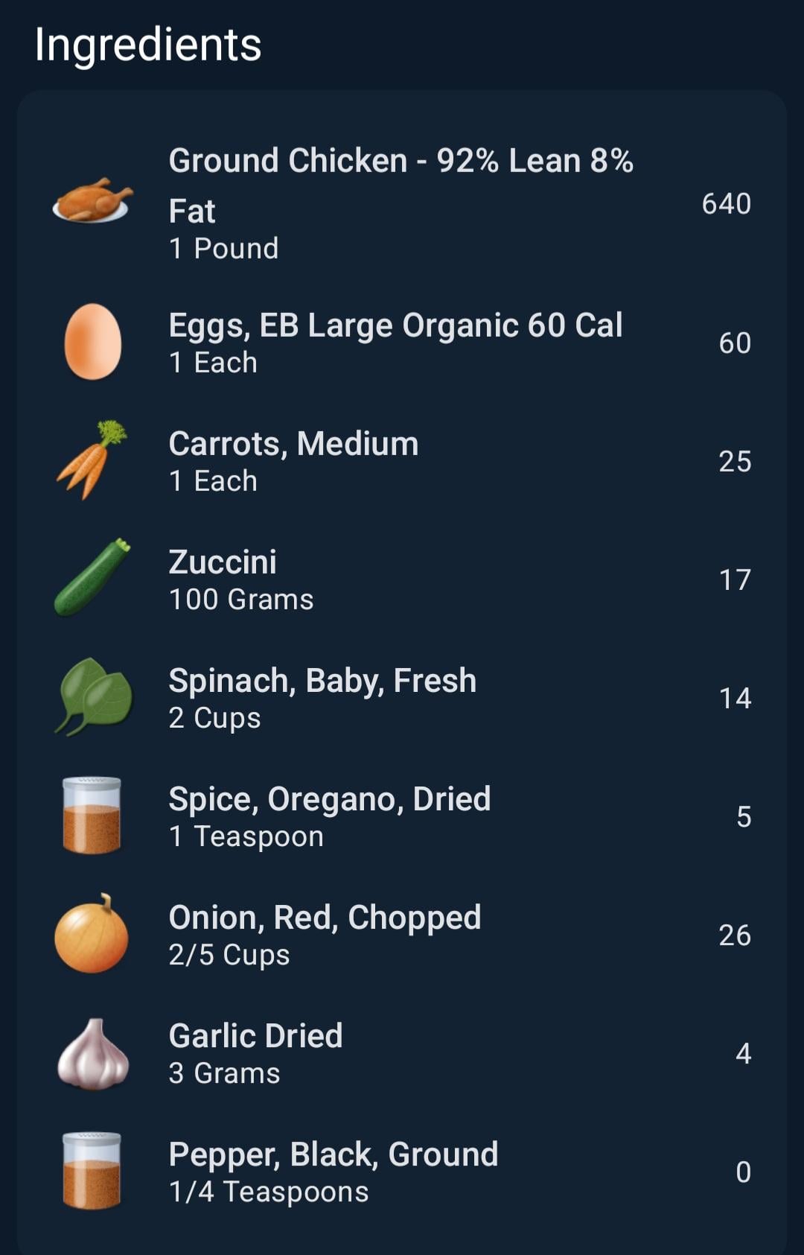The width and height of the screenshot is (804, 1255).
Task: Tap the 640 calorie value
Action: tap(726, 204)
